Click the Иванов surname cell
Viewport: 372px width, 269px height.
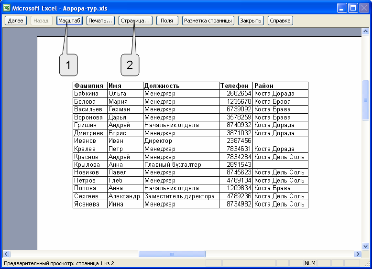pyautogui.click(x=90, y=141)
